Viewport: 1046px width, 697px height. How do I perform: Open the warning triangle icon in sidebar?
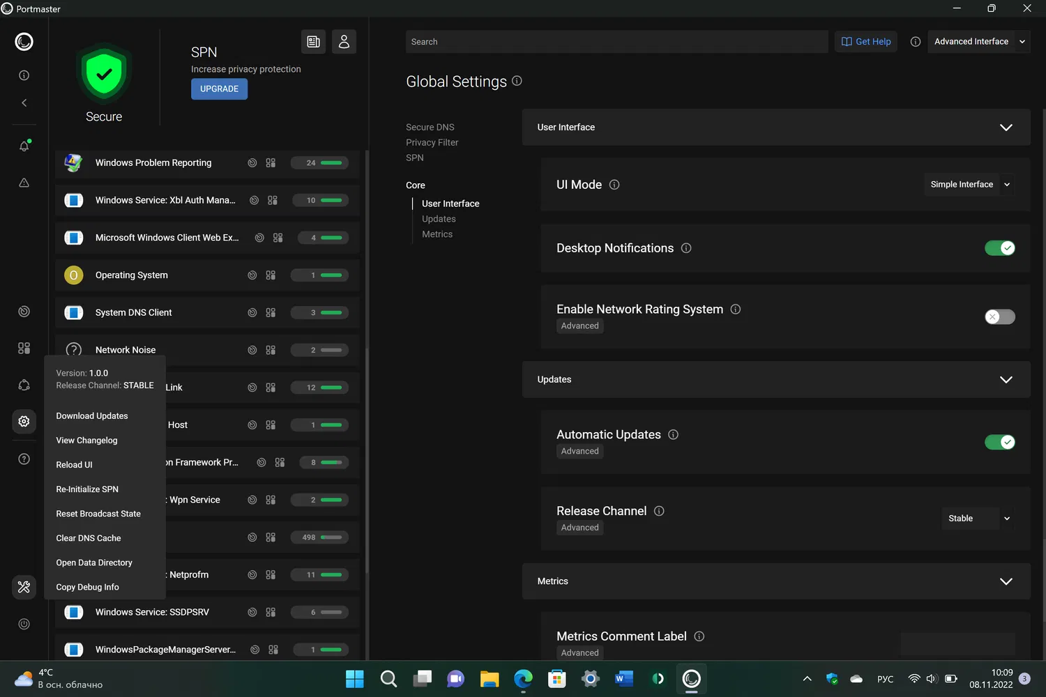tap(24, 183)
